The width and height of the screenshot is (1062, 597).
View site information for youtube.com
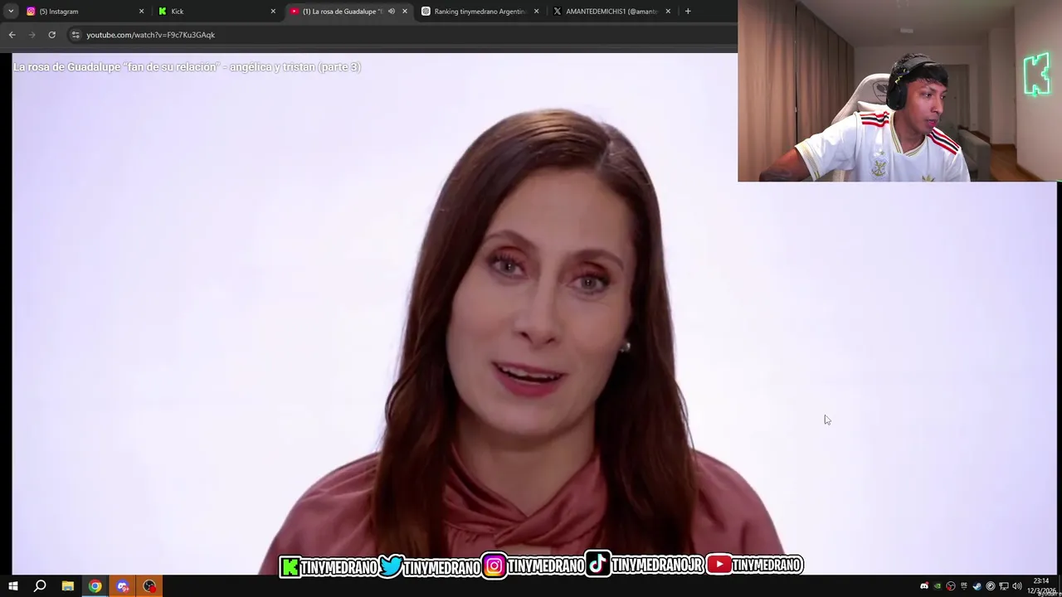(76, 35)
